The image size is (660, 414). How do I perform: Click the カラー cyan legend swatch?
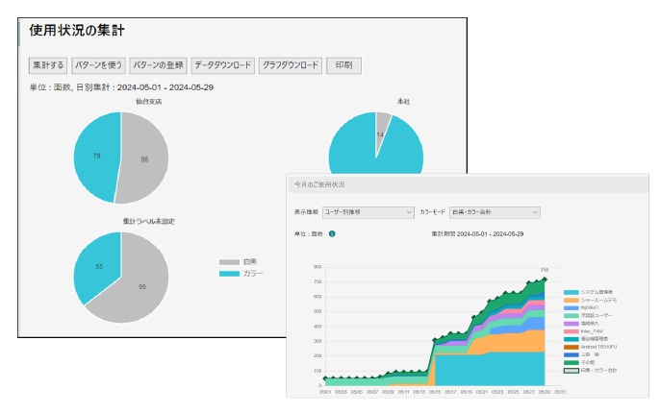(x=229, y=274)
